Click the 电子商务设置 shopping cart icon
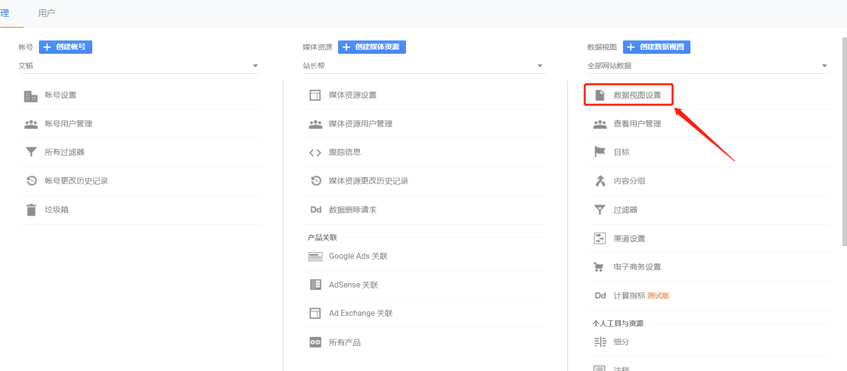 tap(599, 267)
